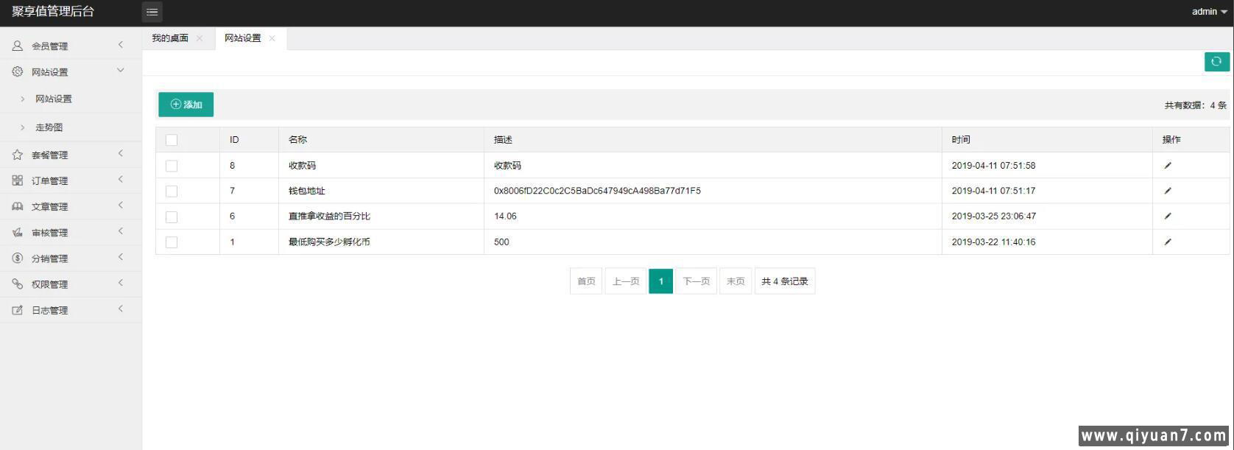
Task: Click pencil icon for 最低购买多少孵化币 row
Action: [x=1167, y=242]
